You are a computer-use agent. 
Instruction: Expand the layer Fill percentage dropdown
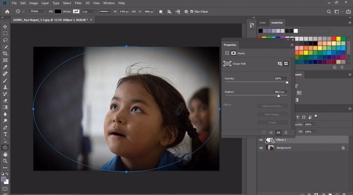315,132
